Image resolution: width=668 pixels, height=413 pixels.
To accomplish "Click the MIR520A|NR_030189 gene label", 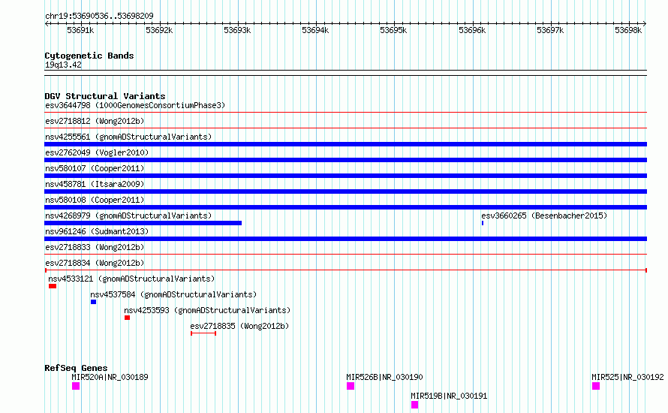I will [x=110, y=377].
